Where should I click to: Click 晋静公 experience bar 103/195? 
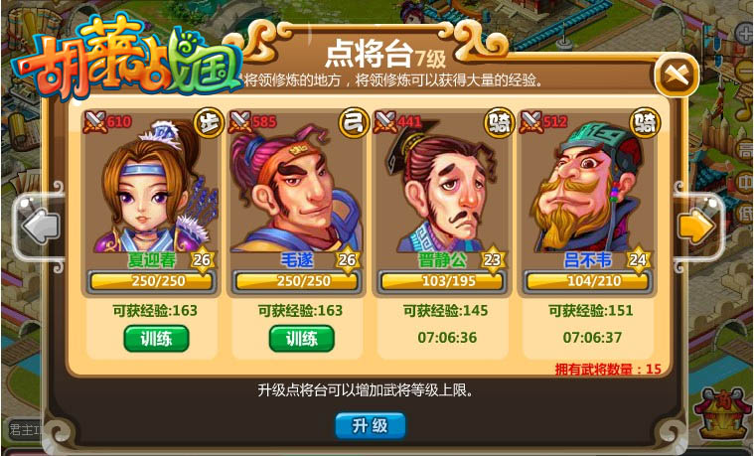coord(442,281)
